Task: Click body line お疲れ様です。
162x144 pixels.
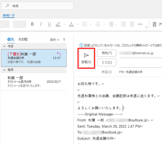Action: 89,84
